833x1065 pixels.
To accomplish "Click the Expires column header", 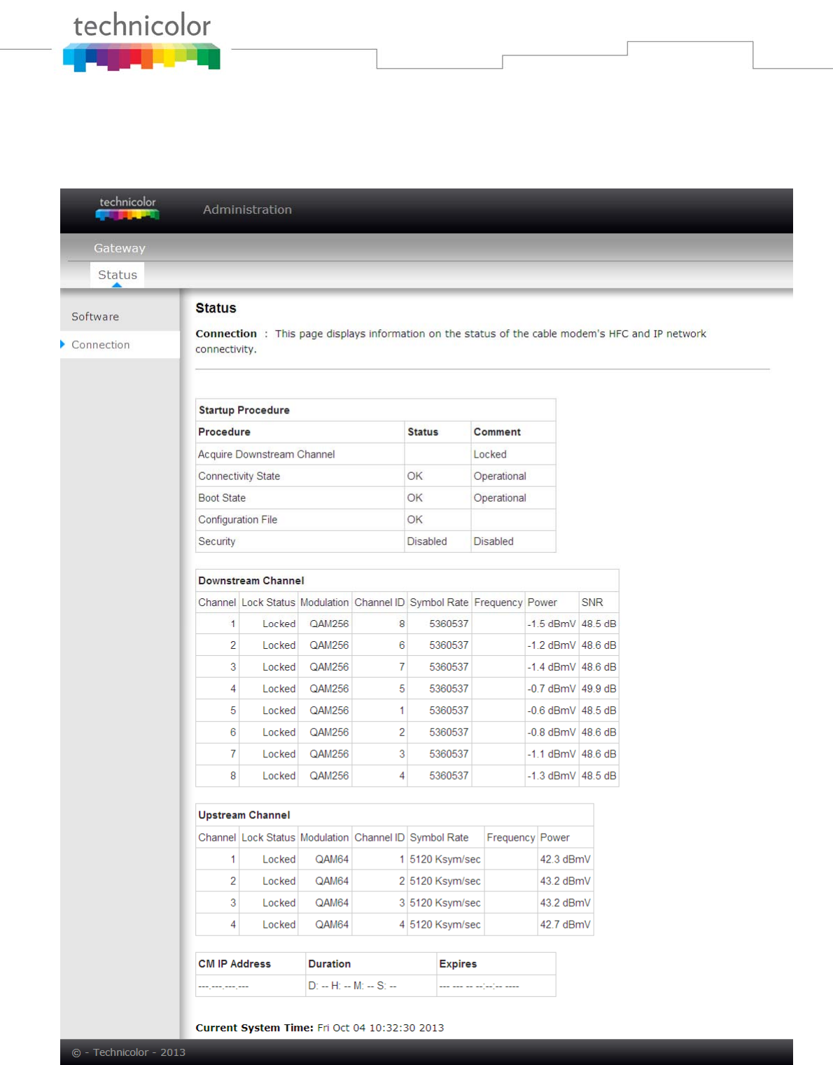I will (458, 963).
